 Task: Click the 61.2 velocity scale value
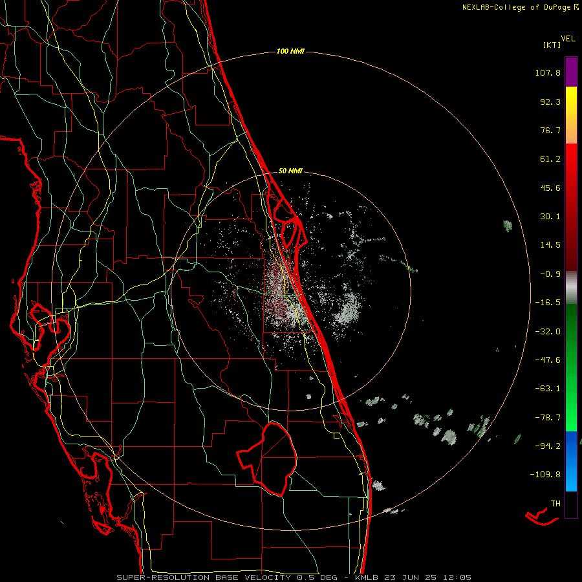click(x=550, y=159)
